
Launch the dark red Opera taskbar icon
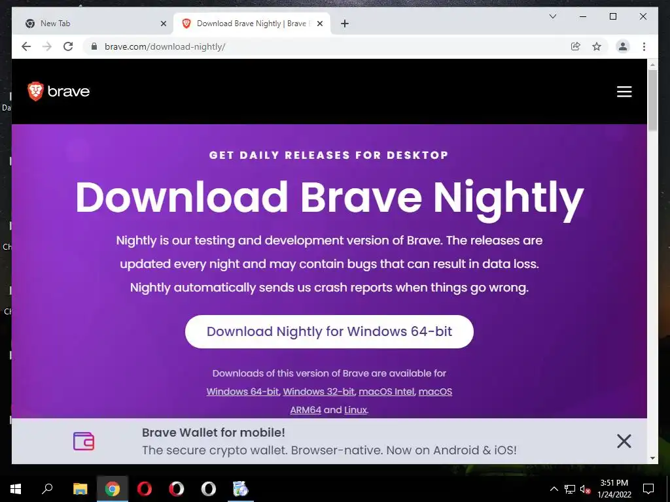[177, 489]
